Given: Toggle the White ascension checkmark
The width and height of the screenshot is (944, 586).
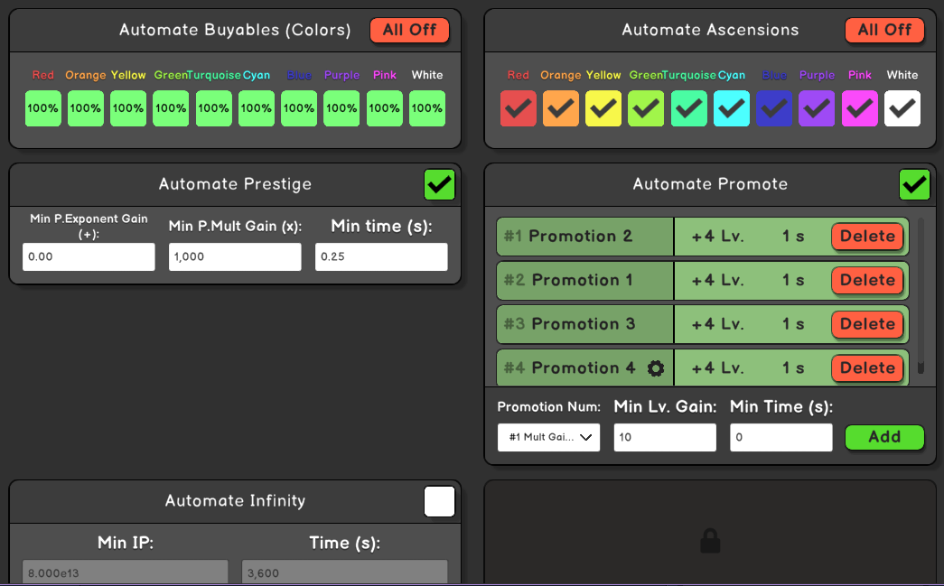Looking at the screenshot, I should (x=902, y=108).
